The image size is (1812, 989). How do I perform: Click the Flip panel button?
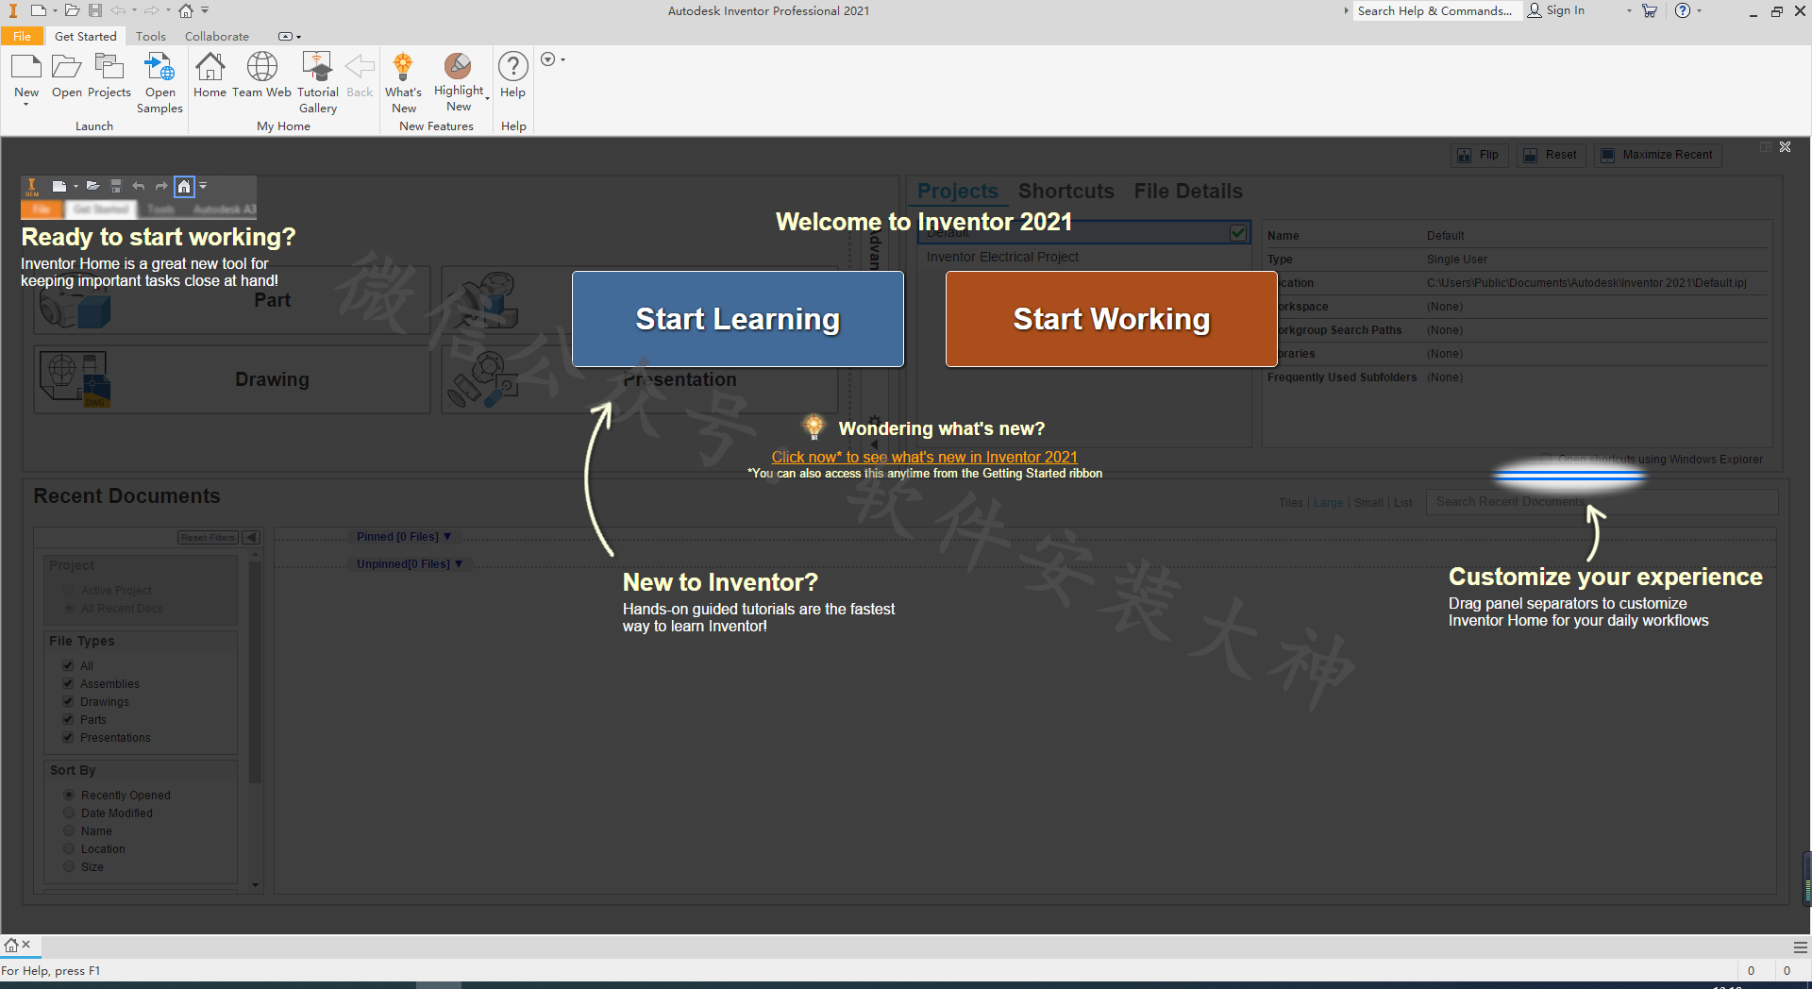coord(1479,155)
